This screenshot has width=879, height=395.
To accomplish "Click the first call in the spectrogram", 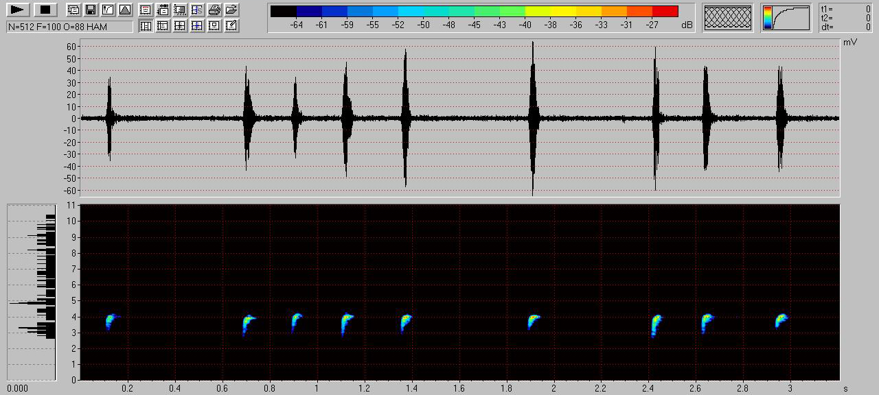I will coord(111,321).
